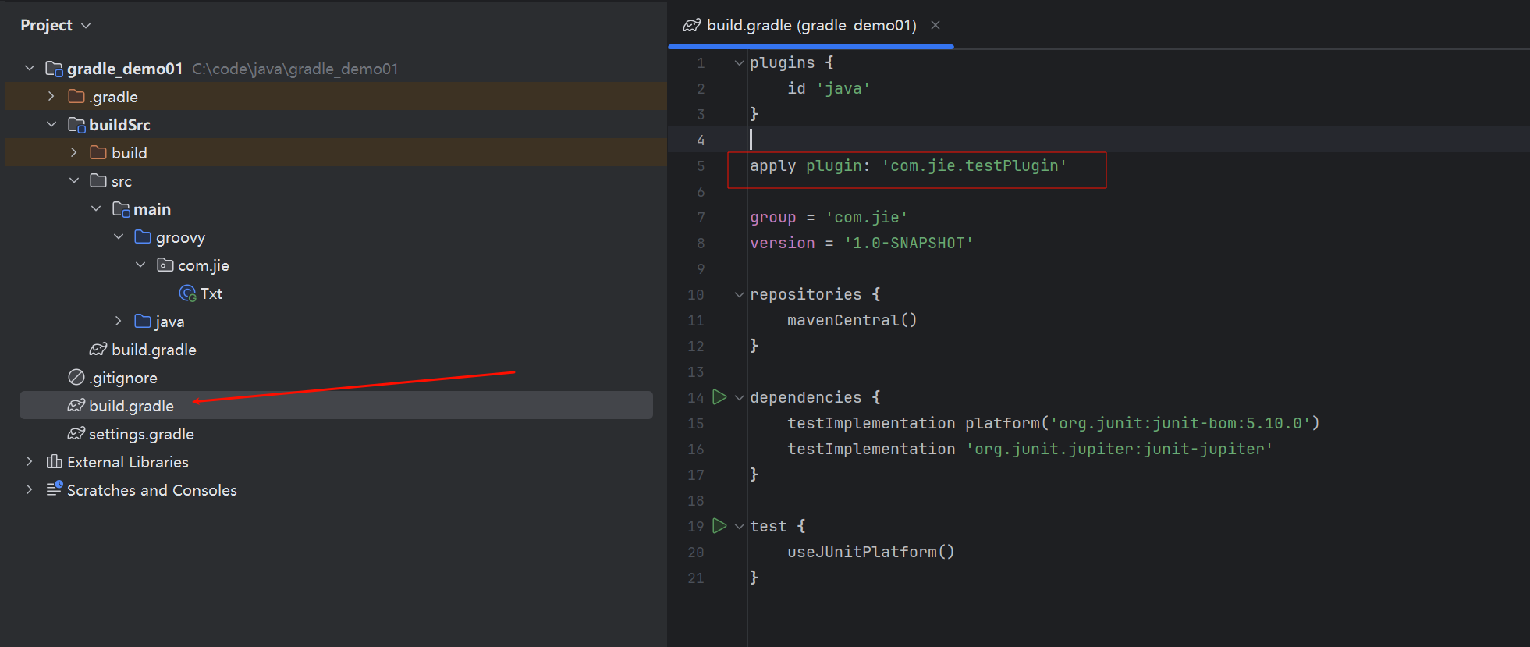Screen dimensions: 1530x647
Task: Fold the repositories block
Action: (x=739, y=295)
